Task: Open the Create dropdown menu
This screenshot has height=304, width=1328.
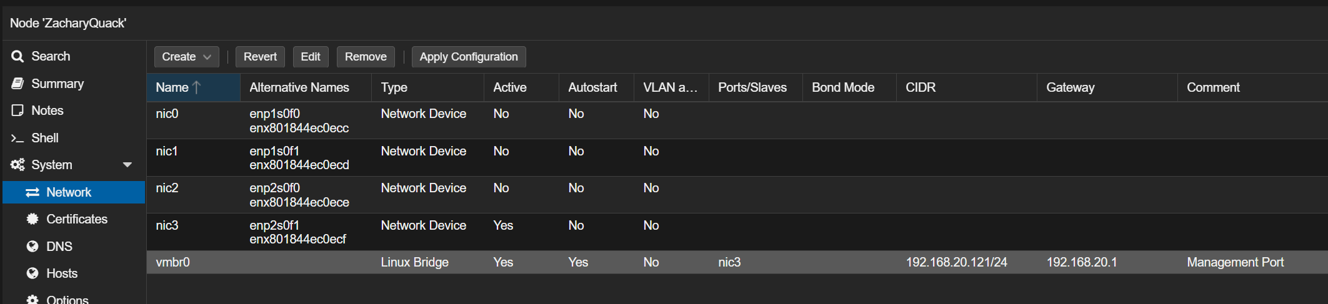Action: [x=186, y=57]
